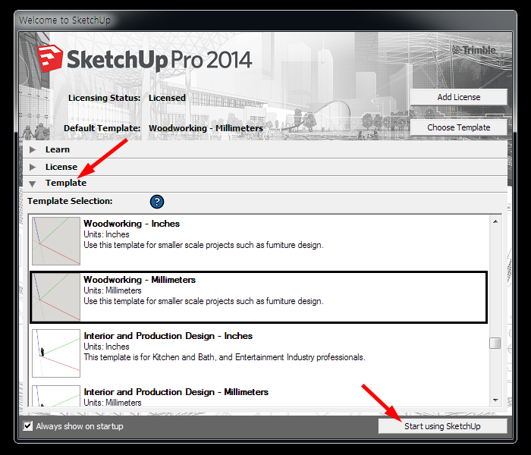Click the Units: Millimeters text under Woodworking
Screen dimensions: 531x455
pos(112,290)
